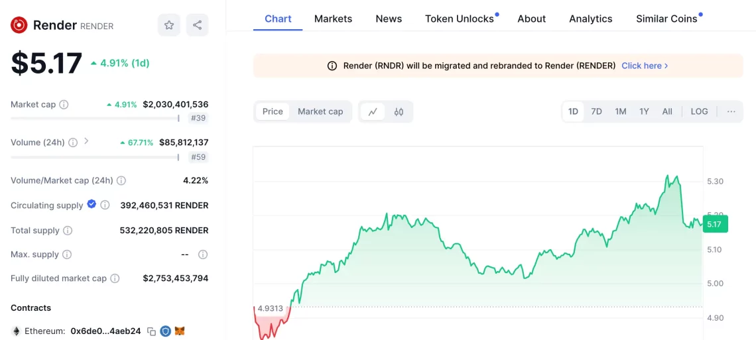756x340 pixels.
Task: Expand the Volume (24h) chevron
Action: tap(86, 142)
